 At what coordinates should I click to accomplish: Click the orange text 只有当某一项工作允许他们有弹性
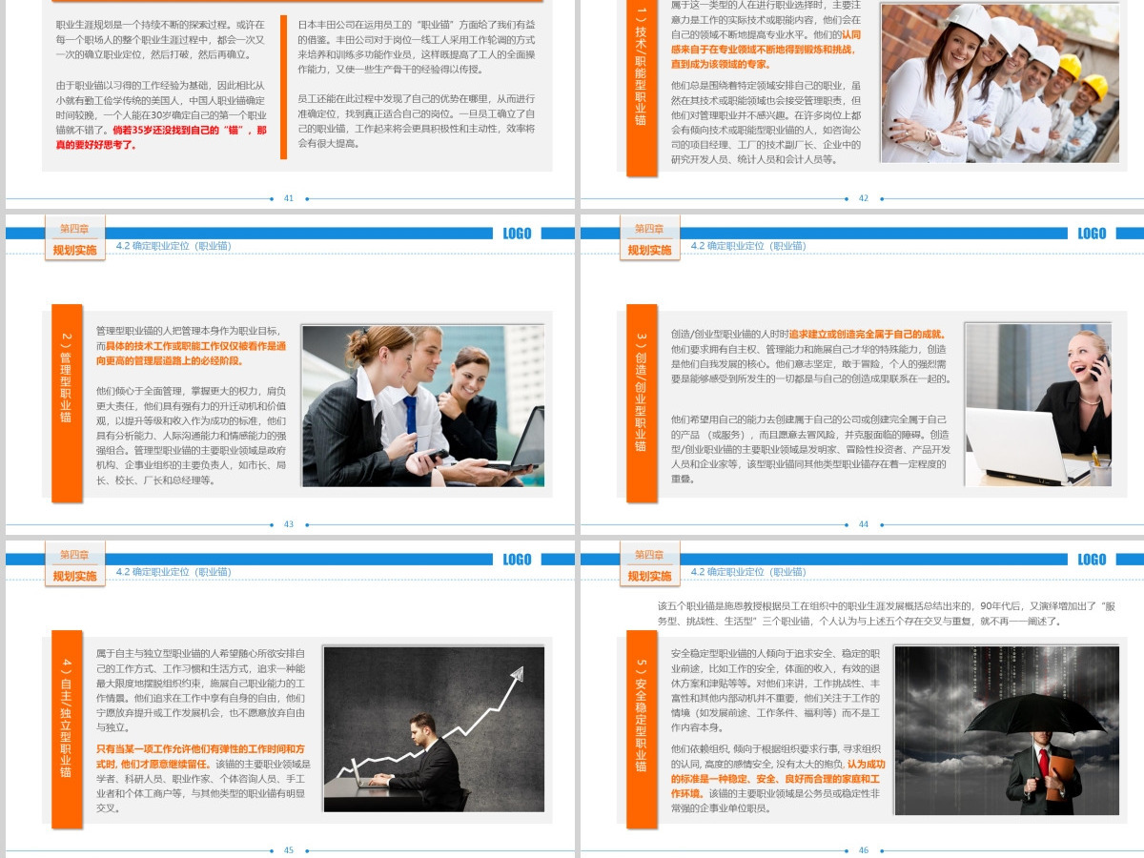201,757
